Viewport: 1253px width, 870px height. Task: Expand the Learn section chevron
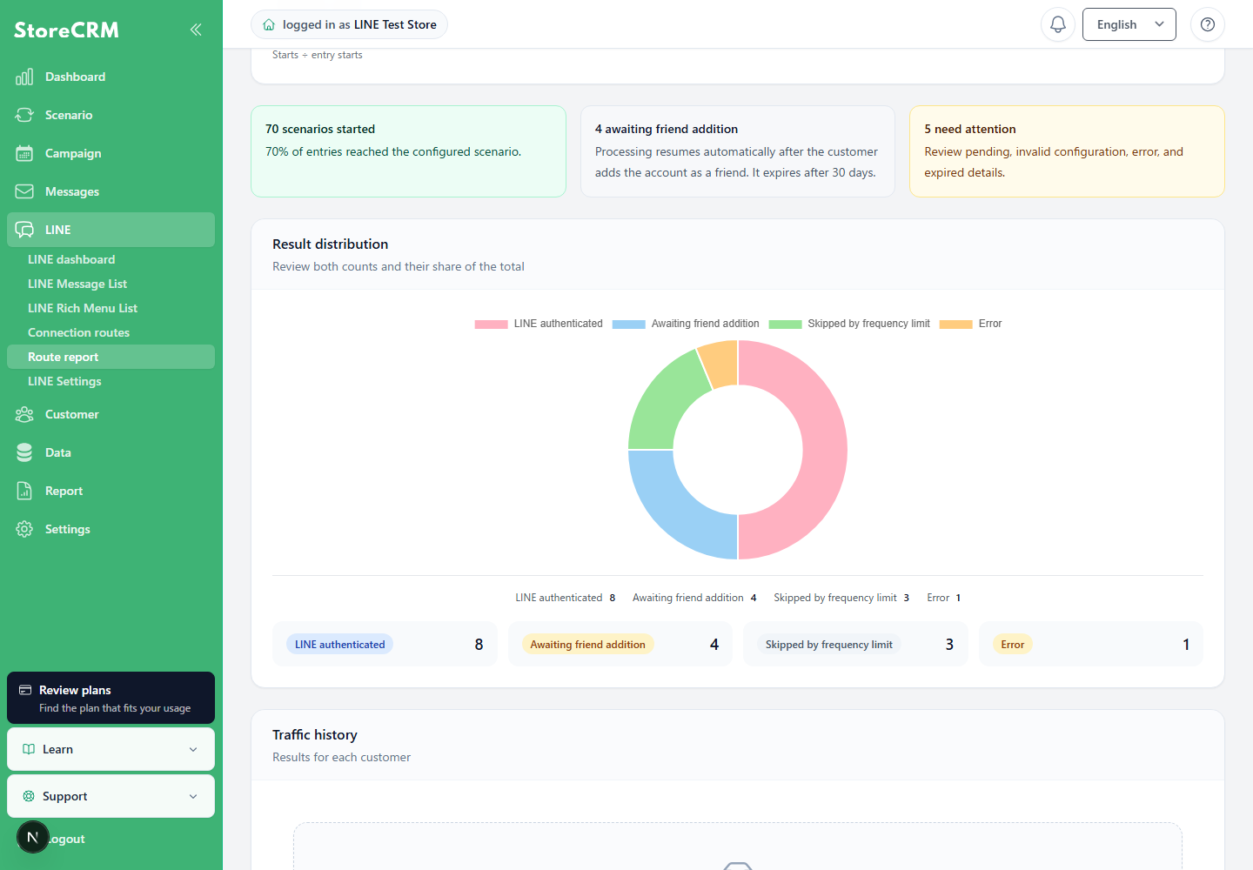193,749
